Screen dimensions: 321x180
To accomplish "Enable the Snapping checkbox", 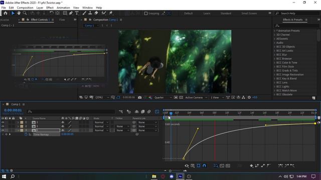I will point(146,13).
